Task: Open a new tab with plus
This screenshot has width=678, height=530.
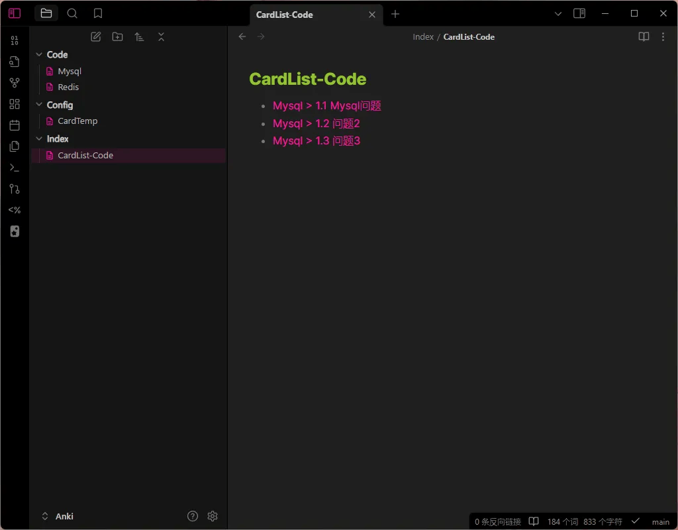Action: pyautogui.click(x=395, y=15)
